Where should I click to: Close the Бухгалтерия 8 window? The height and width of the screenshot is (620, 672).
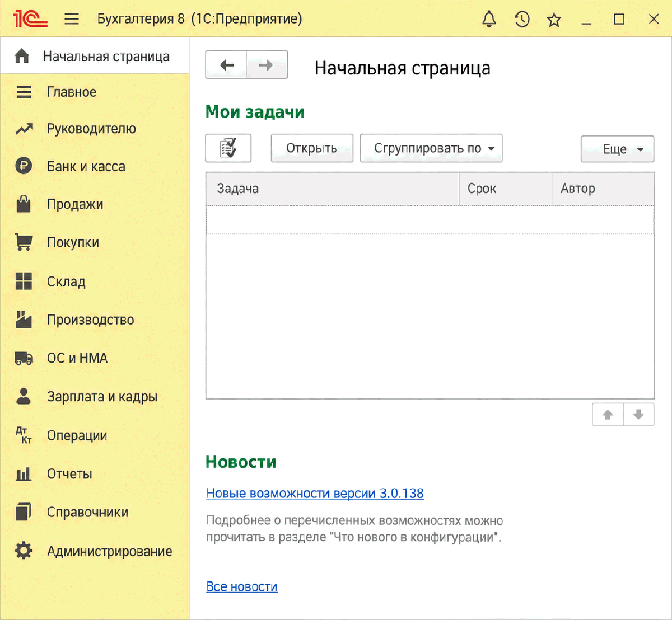tap(653, 20)
